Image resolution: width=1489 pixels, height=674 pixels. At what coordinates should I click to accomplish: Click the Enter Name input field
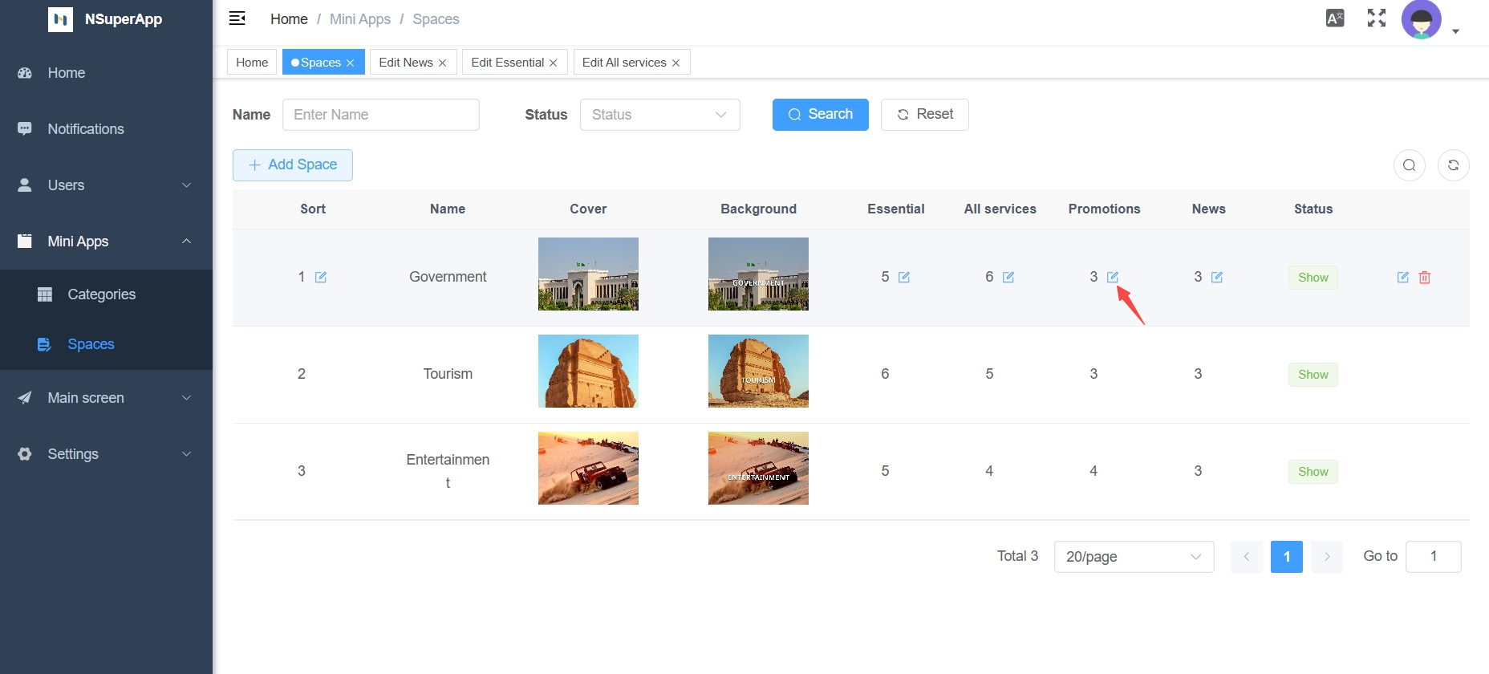click(381, 115)
